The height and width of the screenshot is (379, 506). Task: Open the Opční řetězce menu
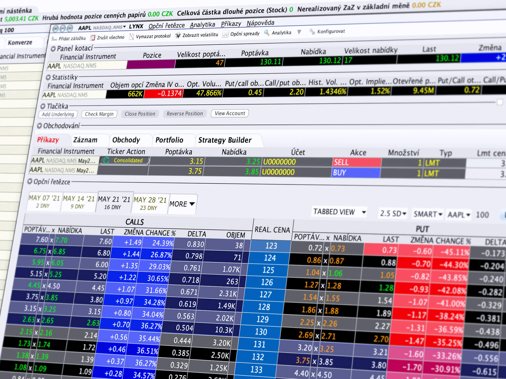coord(166,26)
